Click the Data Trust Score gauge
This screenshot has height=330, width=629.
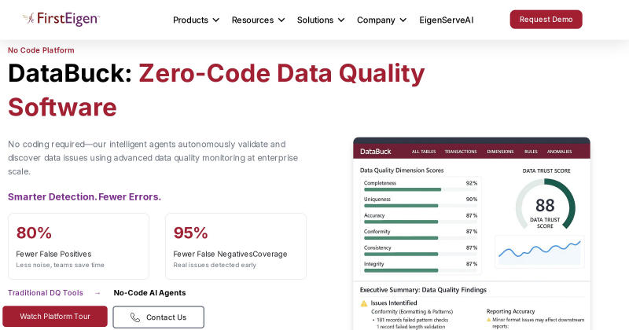click(545, 204)
